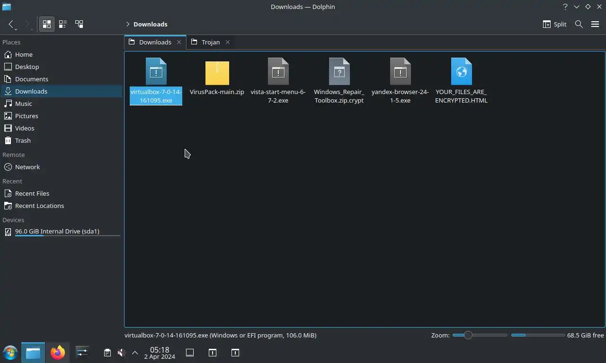Click the title bar help question mark

coord(565,7)
